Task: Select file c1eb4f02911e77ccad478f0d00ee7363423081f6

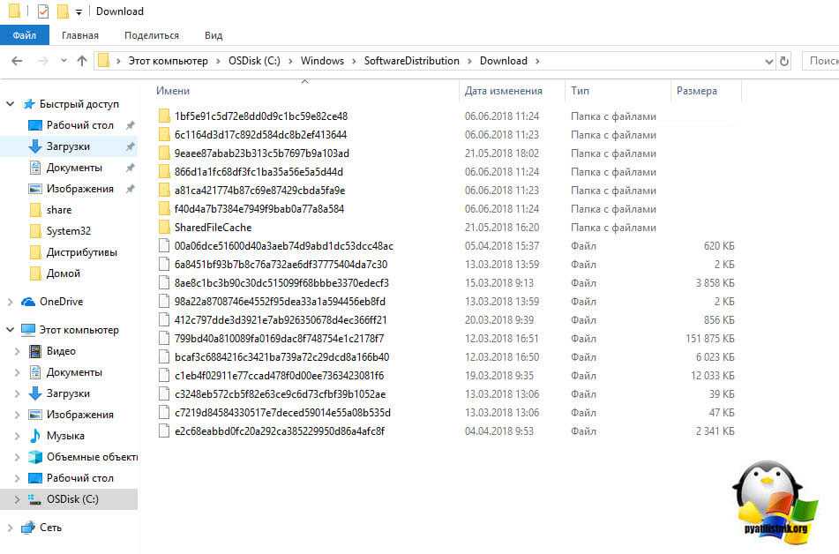Action: coord(280,376)
